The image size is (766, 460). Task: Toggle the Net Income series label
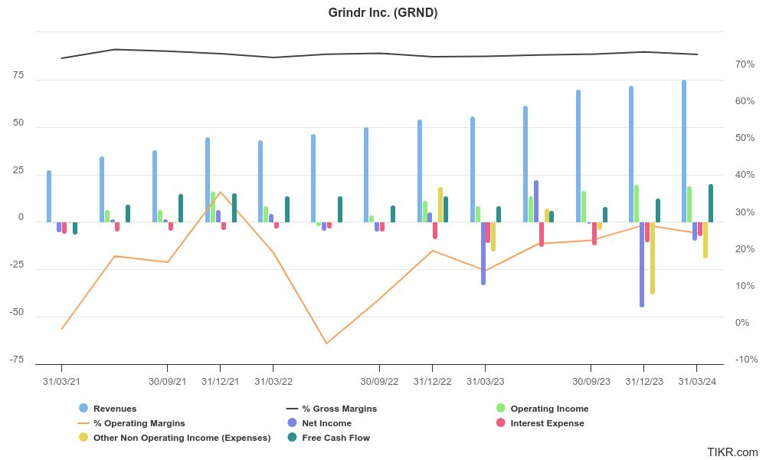click(x=327, y=423)
